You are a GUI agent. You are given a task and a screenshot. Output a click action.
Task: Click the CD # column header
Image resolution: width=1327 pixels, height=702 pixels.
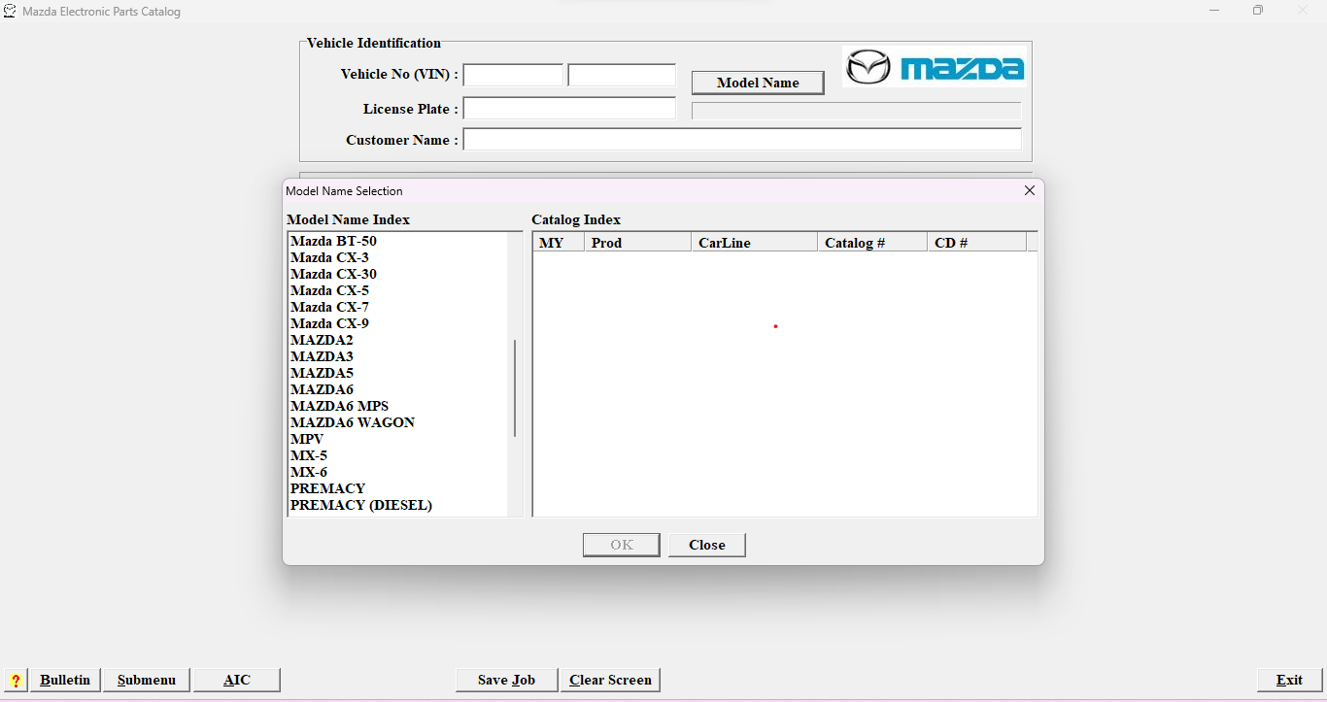976,243
